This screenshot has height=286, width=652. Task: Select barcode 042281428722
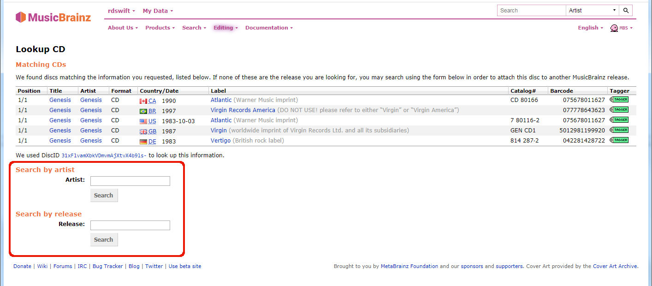coord(584,140)
